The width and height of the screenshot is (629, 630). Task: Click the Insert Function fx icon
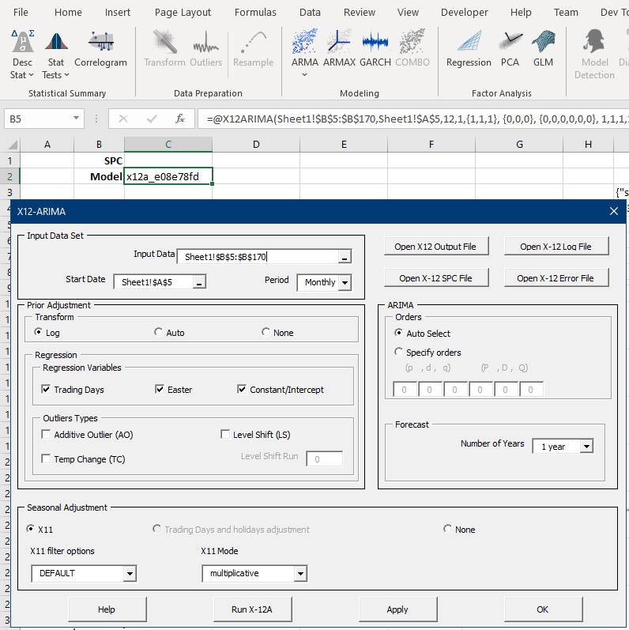coord(180,119)
